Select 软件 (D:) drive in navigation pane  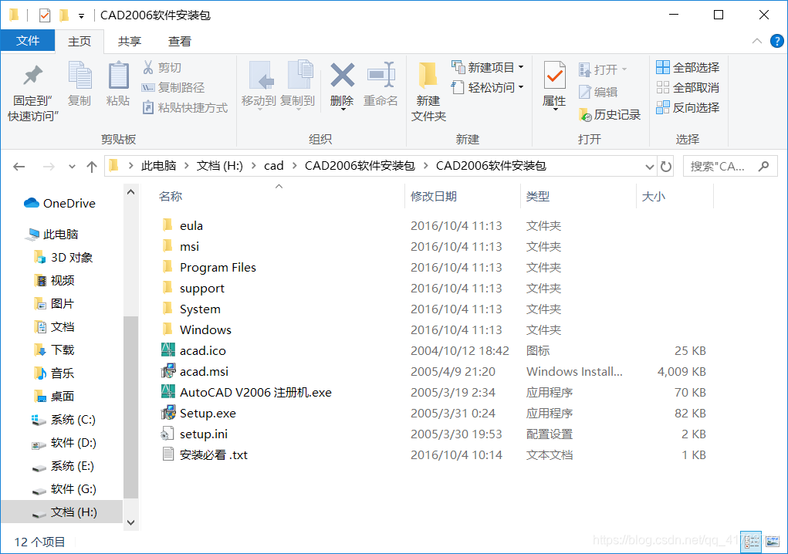point(63,442)
